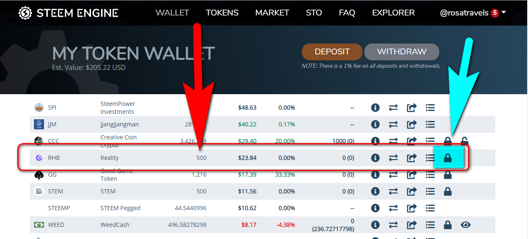Open token info for SPI

[x=375, y=108]
